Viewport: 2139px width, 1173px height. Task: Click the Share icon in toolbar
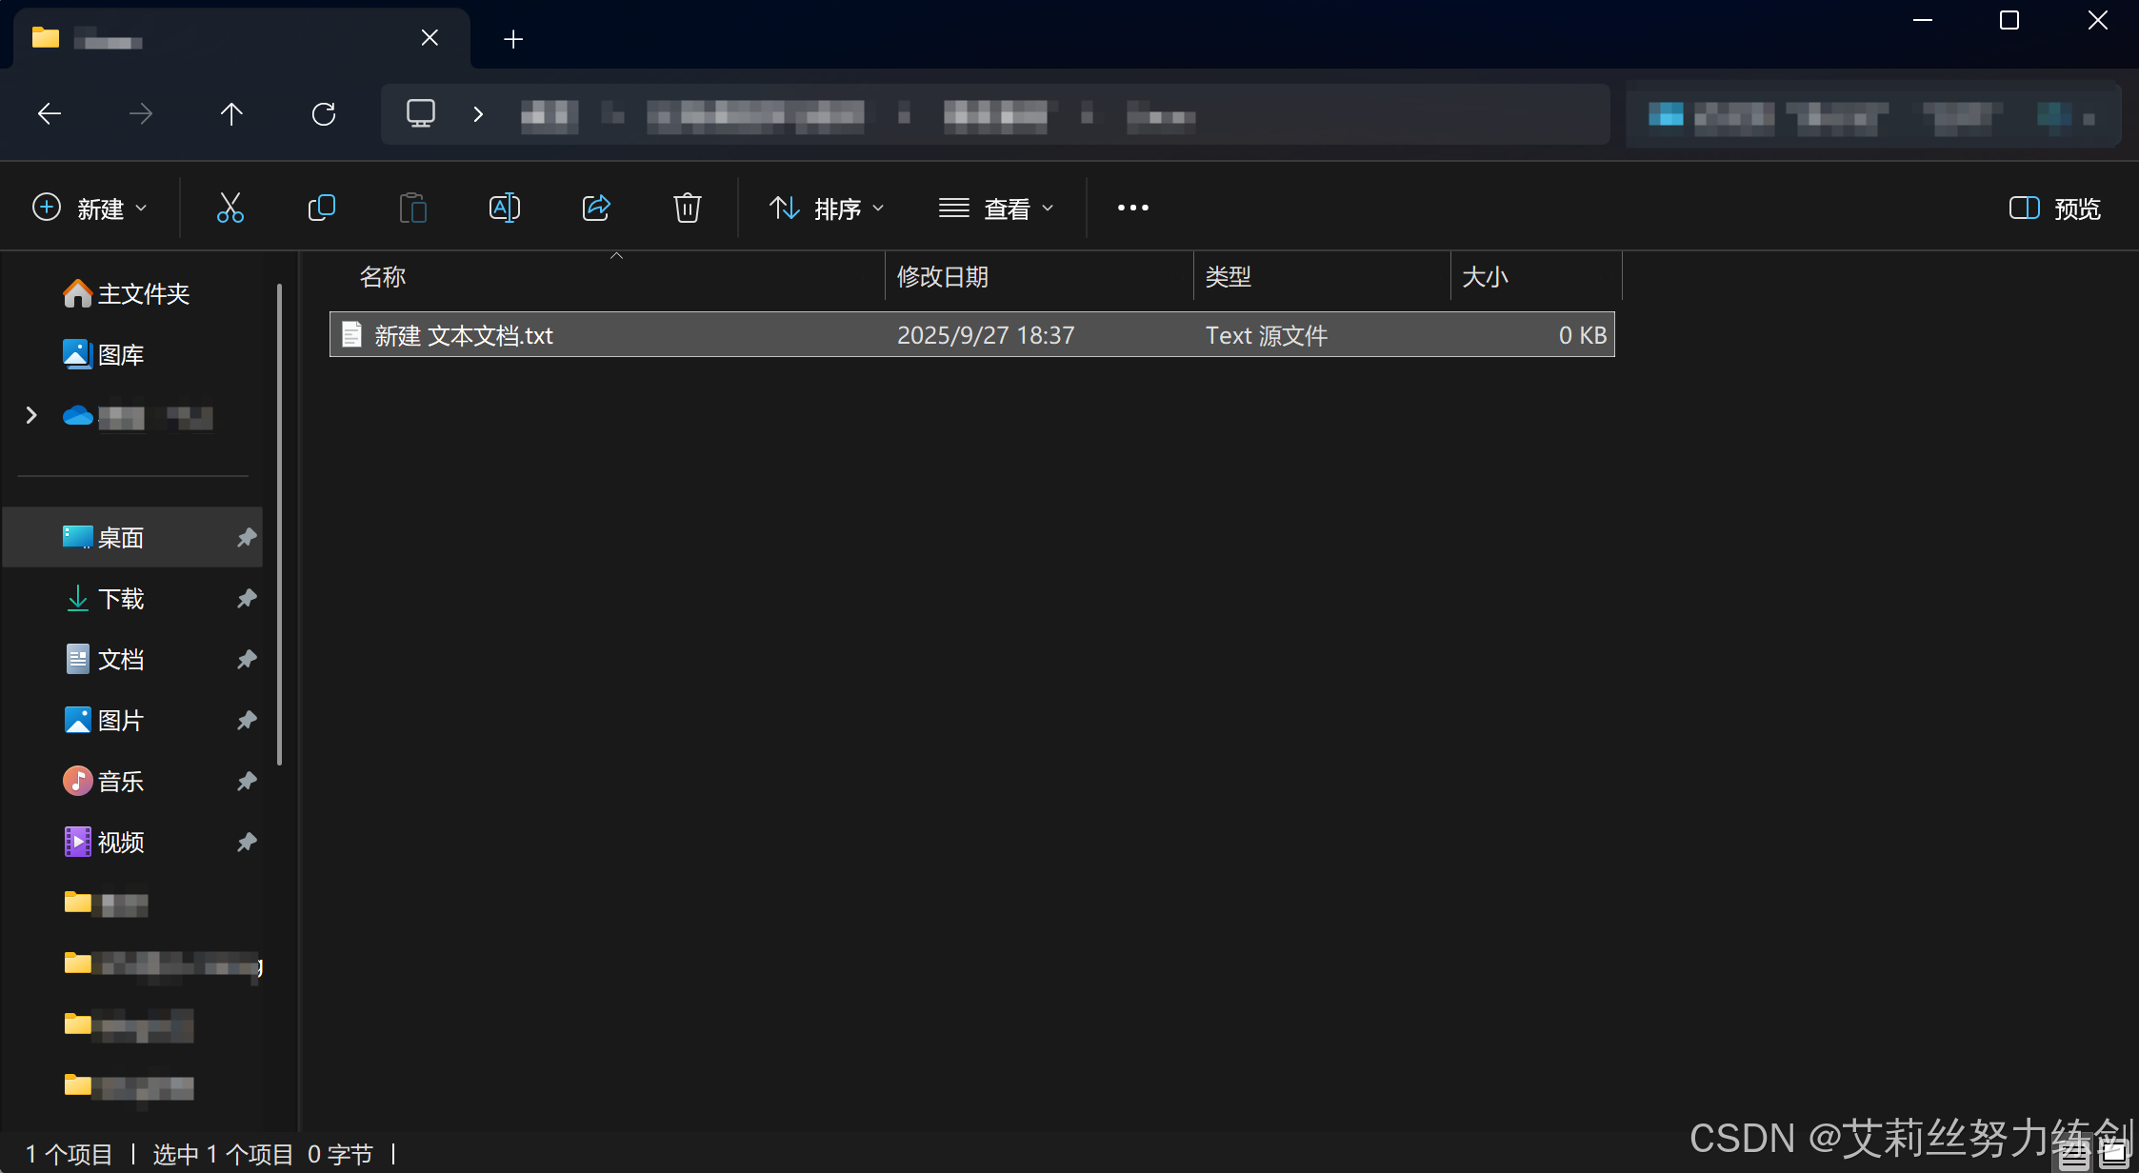click(596, 208)
